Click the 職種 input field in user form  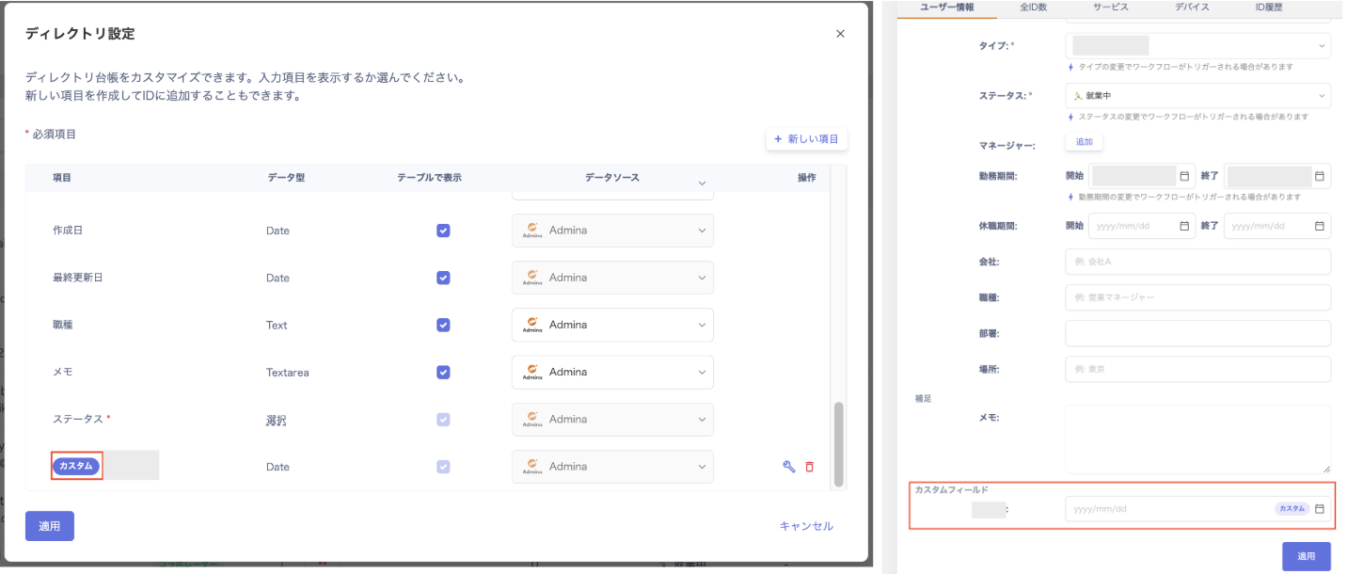tap(1197, 297)
